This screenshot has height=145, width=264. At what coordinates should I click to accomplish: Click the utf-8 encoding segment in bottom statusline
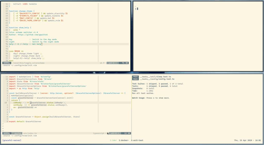pos(114,133)
